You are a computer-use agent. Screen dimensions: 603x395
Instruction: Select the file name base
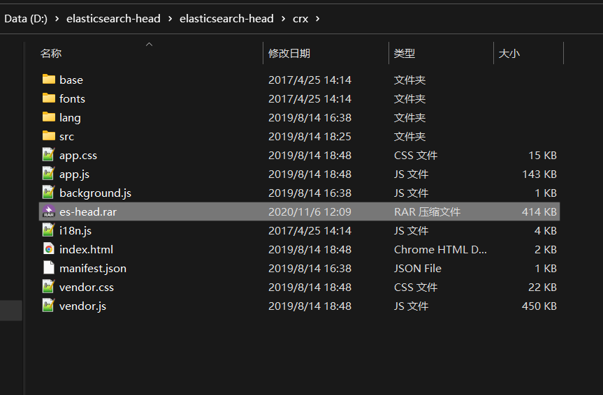[x=71, y=80]
